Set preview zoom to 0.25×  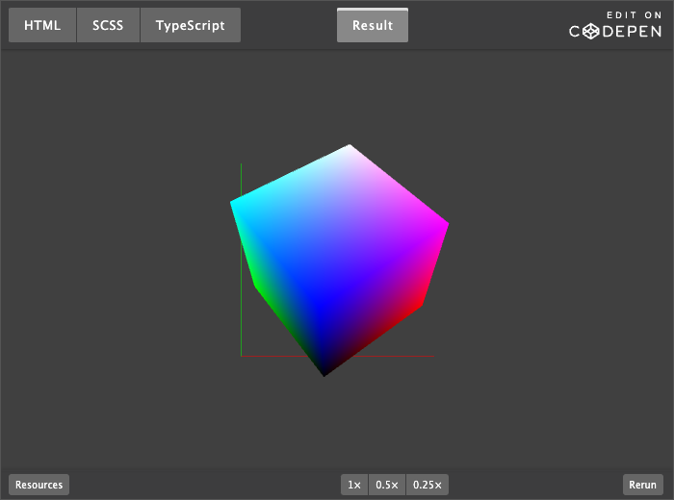(428, 485)
